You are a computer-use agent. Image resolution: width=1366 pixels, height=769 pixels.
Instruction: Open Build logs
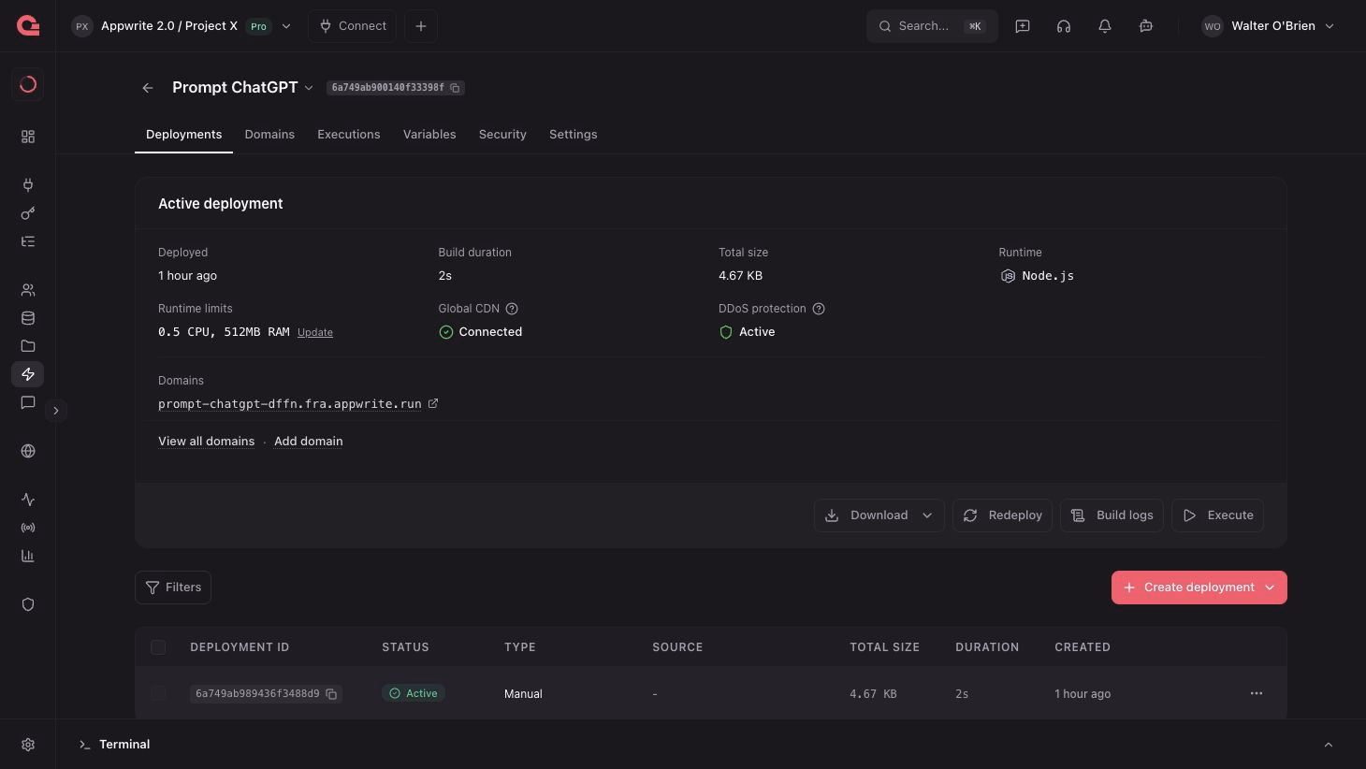pyautogui.click(x=1112, y=515)
